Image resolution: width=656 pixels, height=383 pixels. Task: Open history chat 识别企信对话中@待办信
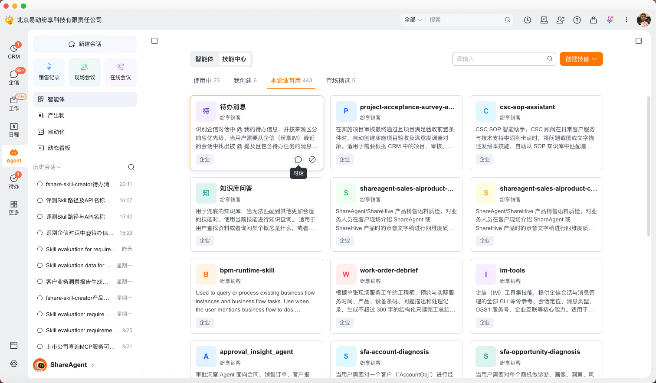pyautogui.click(x=85, y=233)
